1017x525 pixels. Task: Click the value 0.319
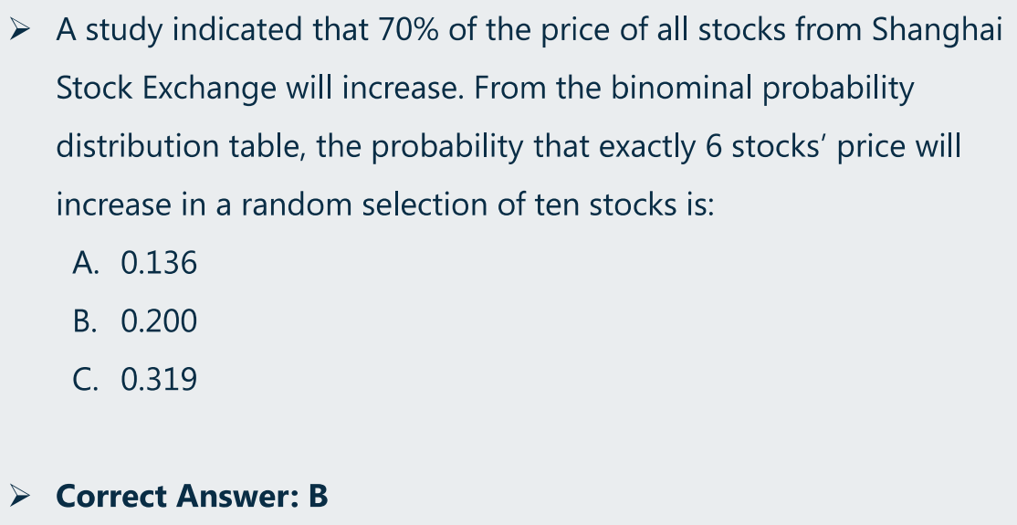(159, 380)
